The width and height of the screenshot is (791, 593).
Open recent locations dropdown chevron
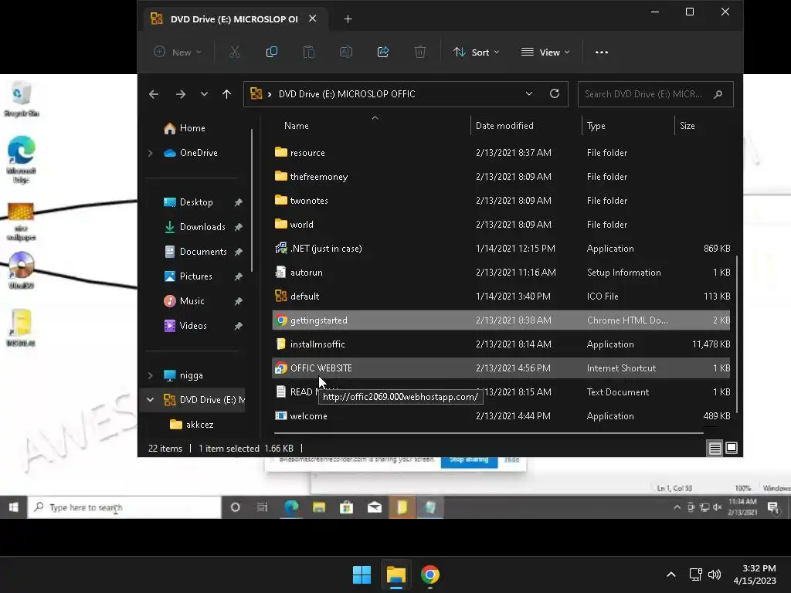click(x=204, y=93)
